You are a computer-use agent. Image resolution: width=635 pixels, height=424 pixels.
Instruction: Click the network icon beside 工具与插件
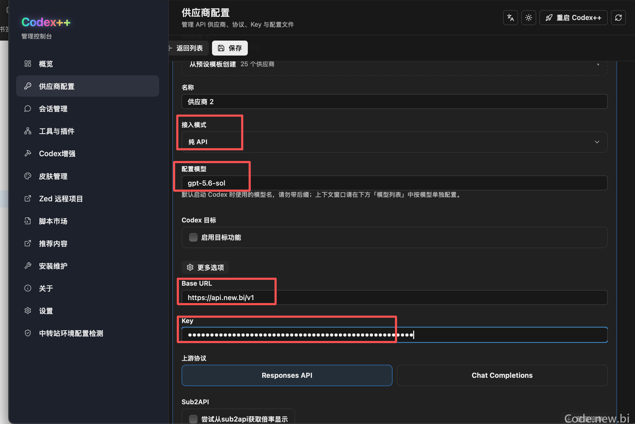coord(28,131)
